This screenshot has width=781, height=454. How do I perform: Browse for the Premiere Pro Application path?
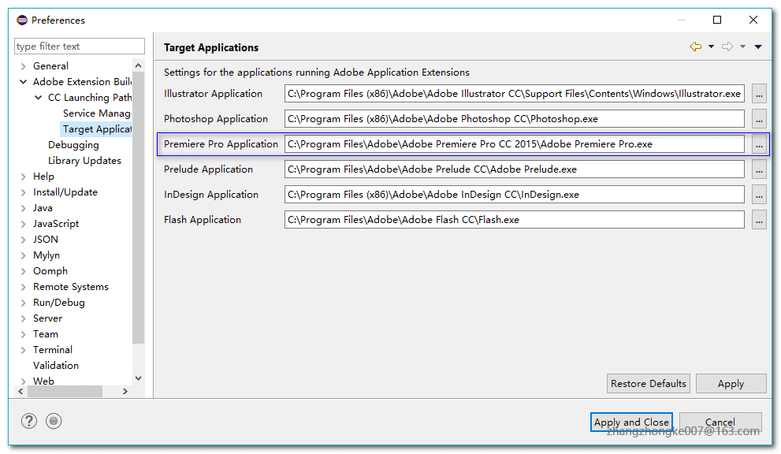tap(759, 144)
